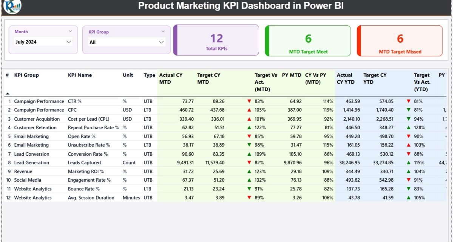Click green down arrow for Unsubscribe Rate %
This screenshot has width=457, height=242.
[x=249, y=145]
